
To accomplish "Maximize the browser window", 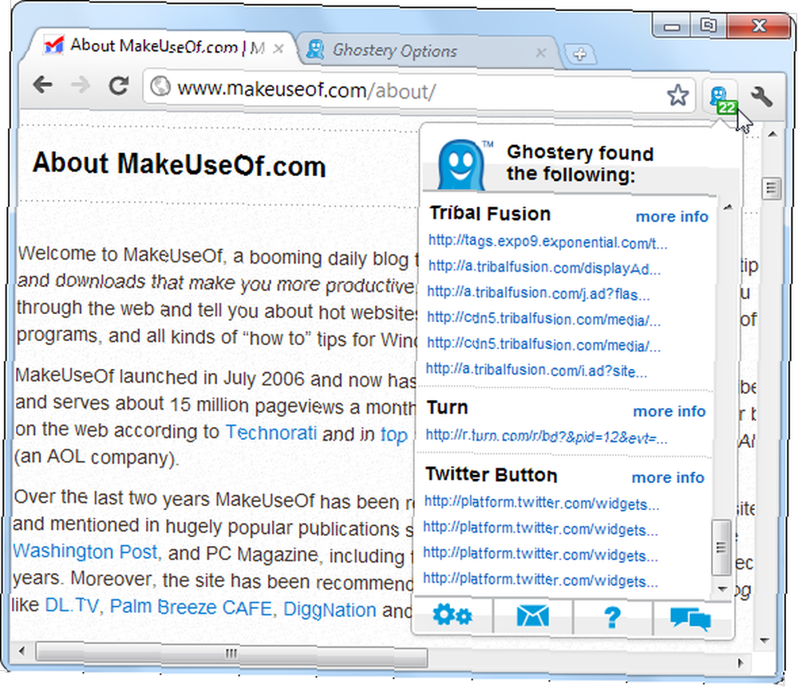I will pos(708,26).
